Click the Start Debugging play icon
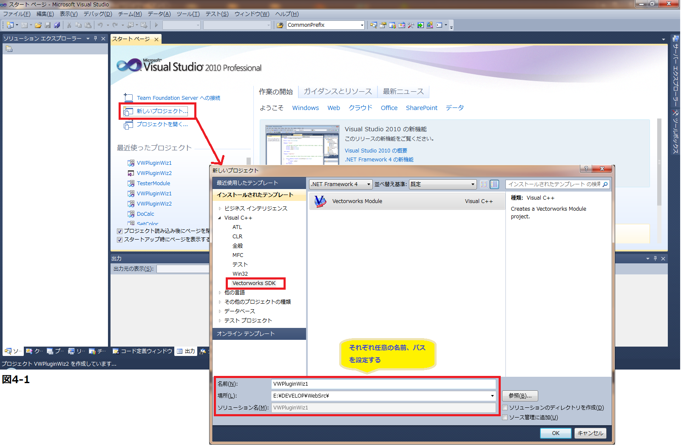 tap(156, 25)
